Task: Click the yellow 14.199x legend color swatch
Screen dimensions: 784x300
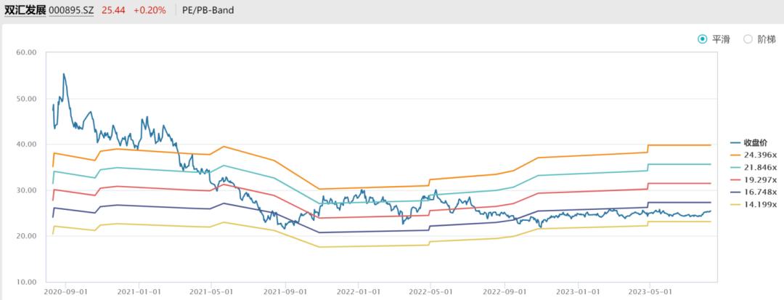Action: pyautogui.click(x=735, y=204)
